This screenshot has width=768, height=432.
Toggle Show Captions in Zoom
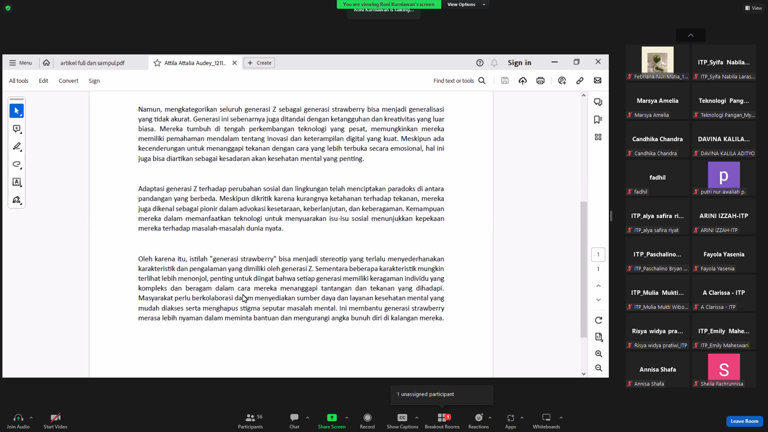point(402,421)
